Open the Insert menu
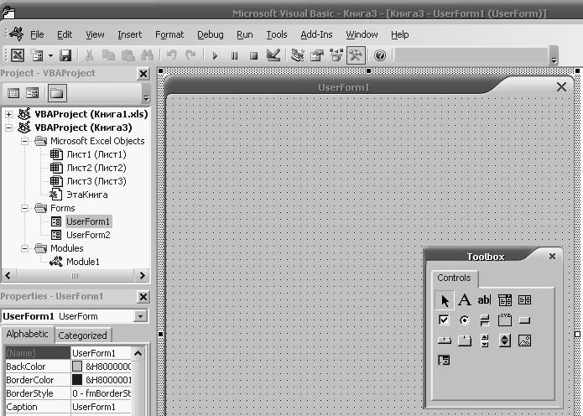 click(x=130, y=34)
